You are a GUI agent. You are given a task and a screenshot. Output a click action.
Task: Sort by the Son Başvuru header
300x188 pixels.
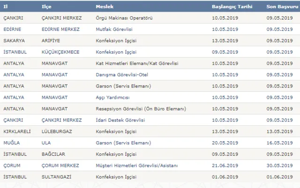point(278,7)
